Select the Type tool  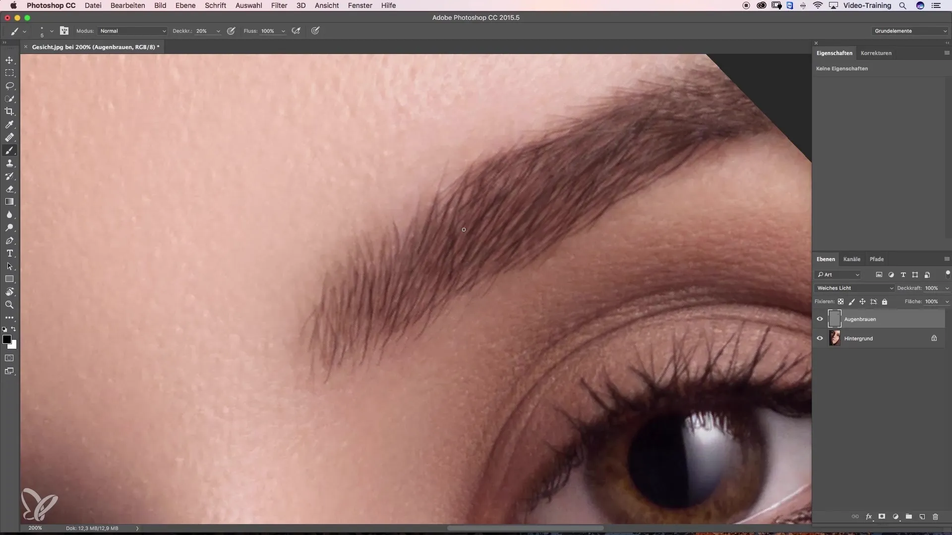point(9,253)
